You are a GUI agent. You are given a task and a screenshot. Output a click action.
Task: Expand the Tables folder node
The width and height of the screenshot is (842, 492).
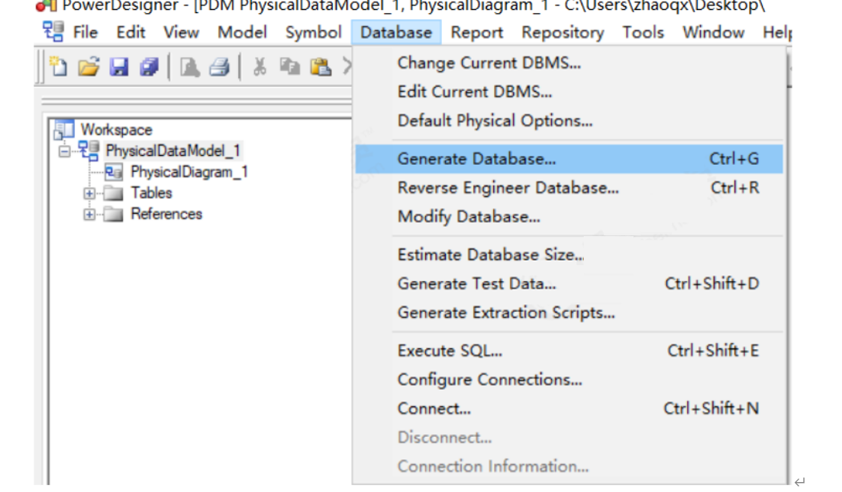pos(89,193)
